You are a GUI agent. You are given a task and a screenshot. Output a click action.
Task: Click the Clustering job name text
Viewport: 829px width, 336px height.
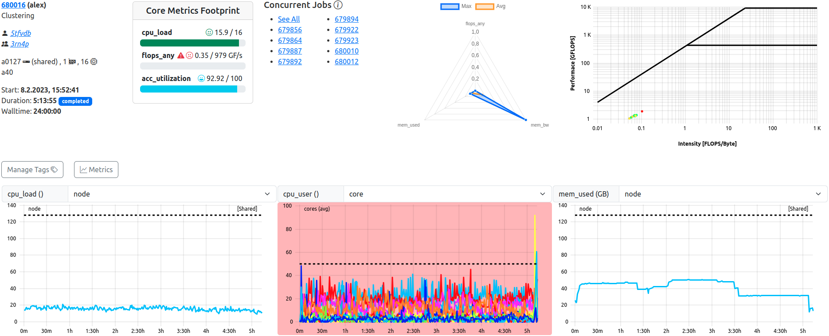click(x=18, y=15)
